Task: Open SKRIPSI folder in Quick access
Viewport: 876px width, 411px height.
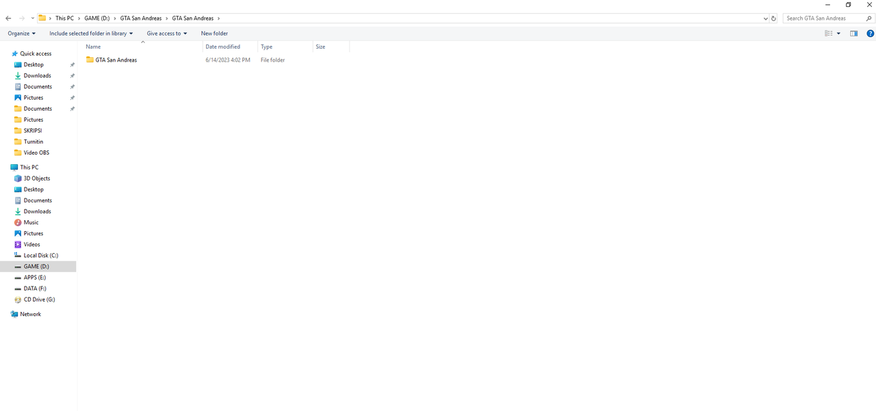Action: pos(33,131)
